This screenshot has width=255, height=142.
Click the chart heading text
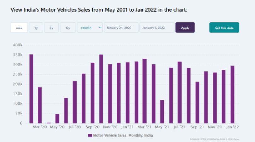coord(99,10)
